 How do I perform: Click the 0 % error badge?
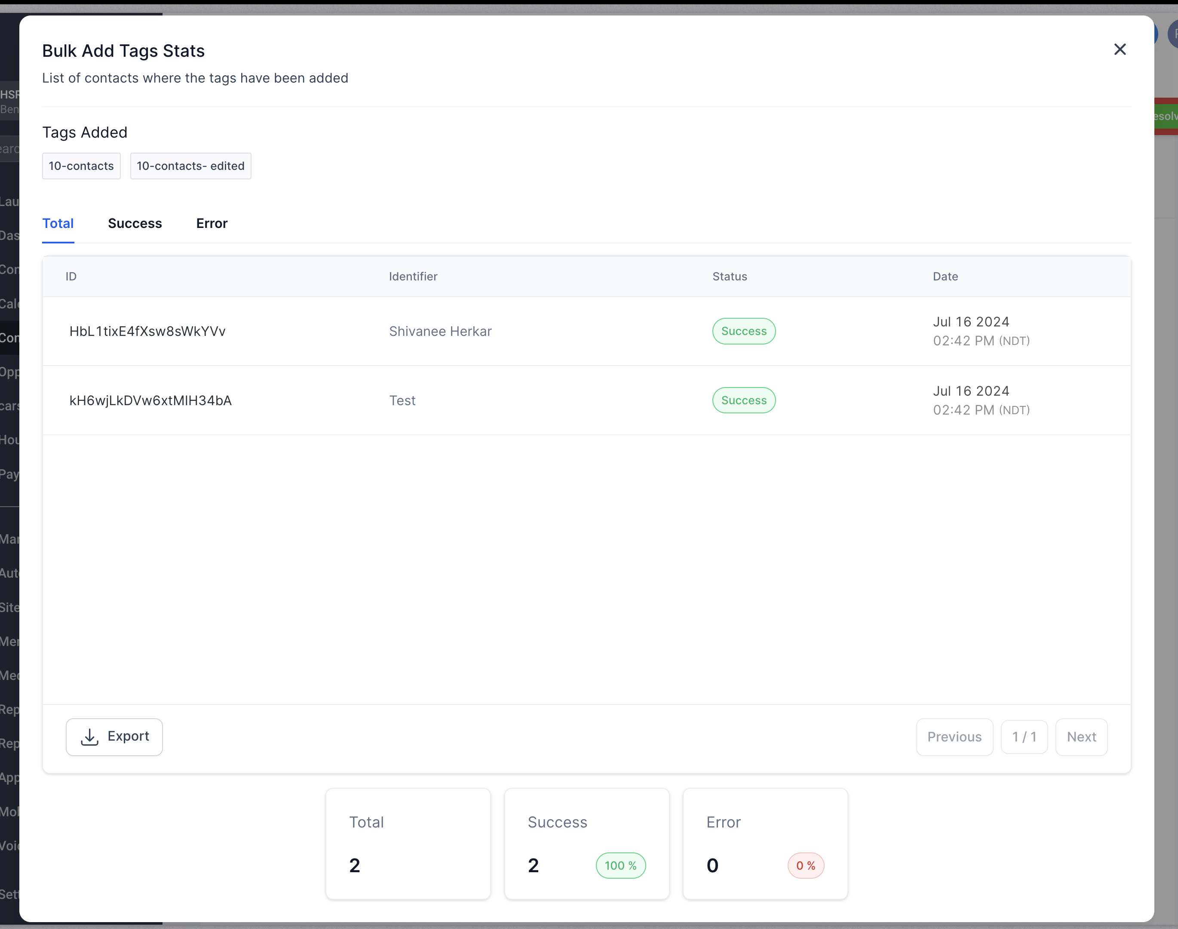point(805,865)
